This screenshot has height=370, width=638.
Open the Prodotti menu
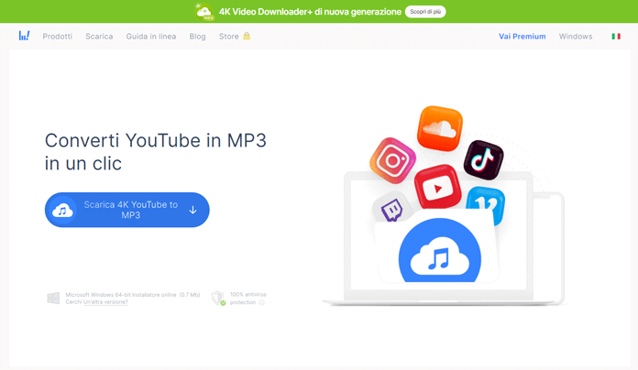[58, 37]
